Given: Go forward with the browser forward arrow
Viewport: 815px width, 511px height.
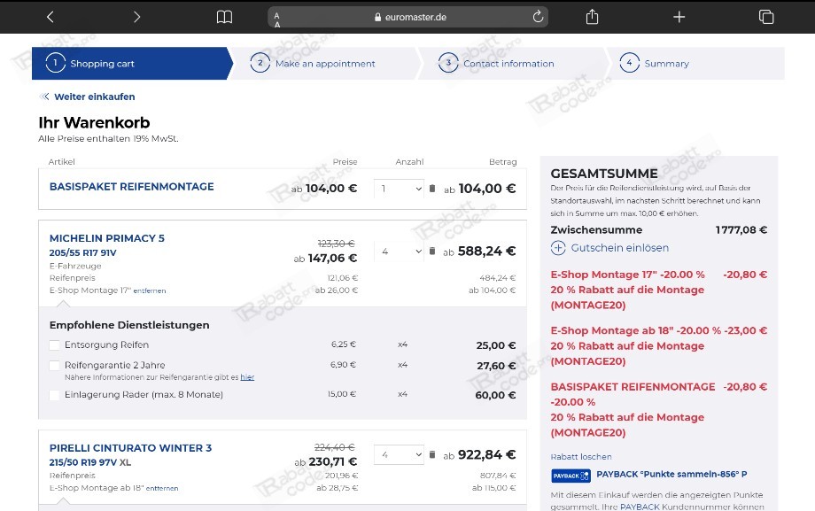Looking at the screenshot, I should pos(136,17).
